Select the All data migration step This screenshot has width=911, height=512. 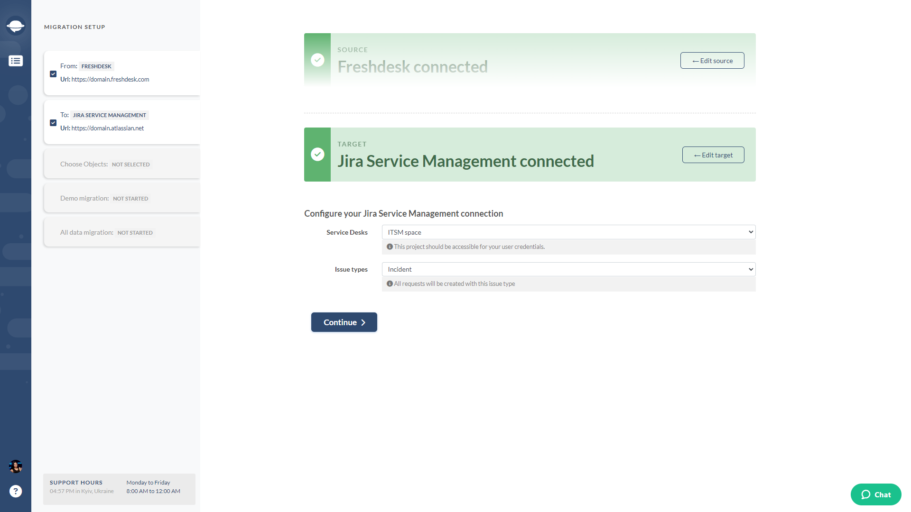tap(122, 232)
